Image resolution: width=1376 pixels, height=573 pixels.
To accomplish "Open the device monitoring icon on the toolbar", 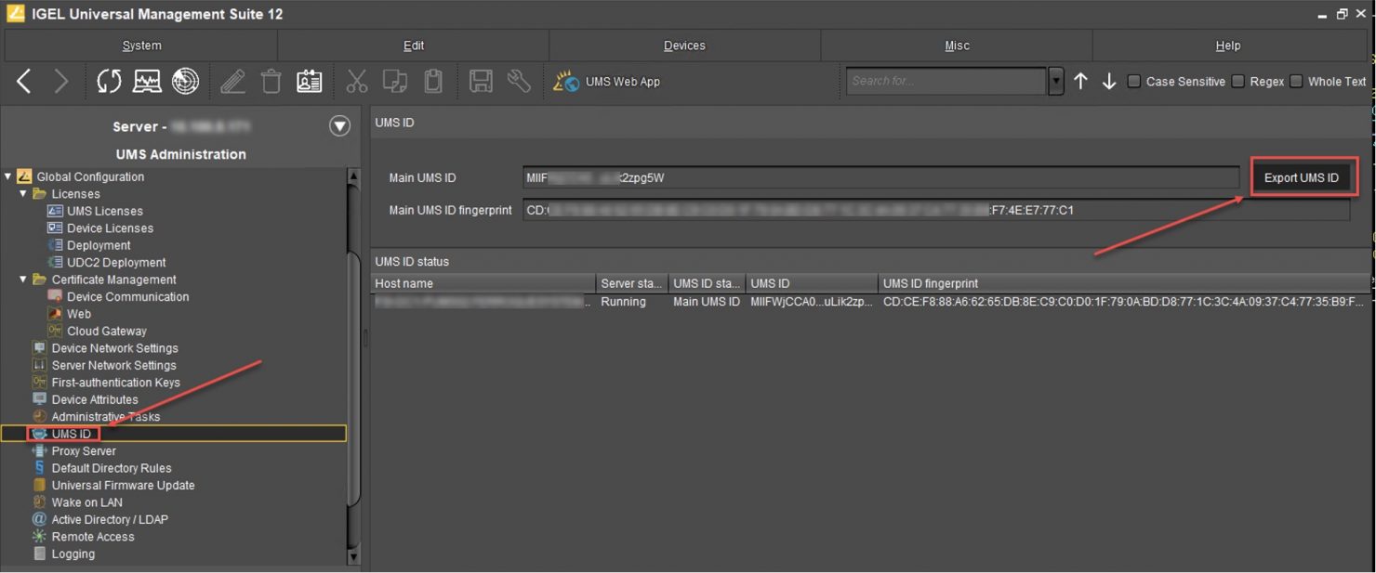I will coord(147,81).
